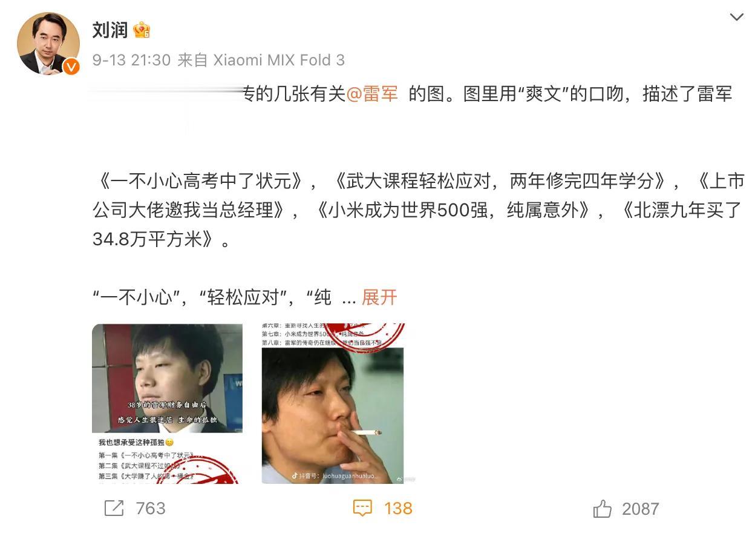Screen dimensions: 755x539
Task: Click the 138 comment count
Action: coord(398,508)
